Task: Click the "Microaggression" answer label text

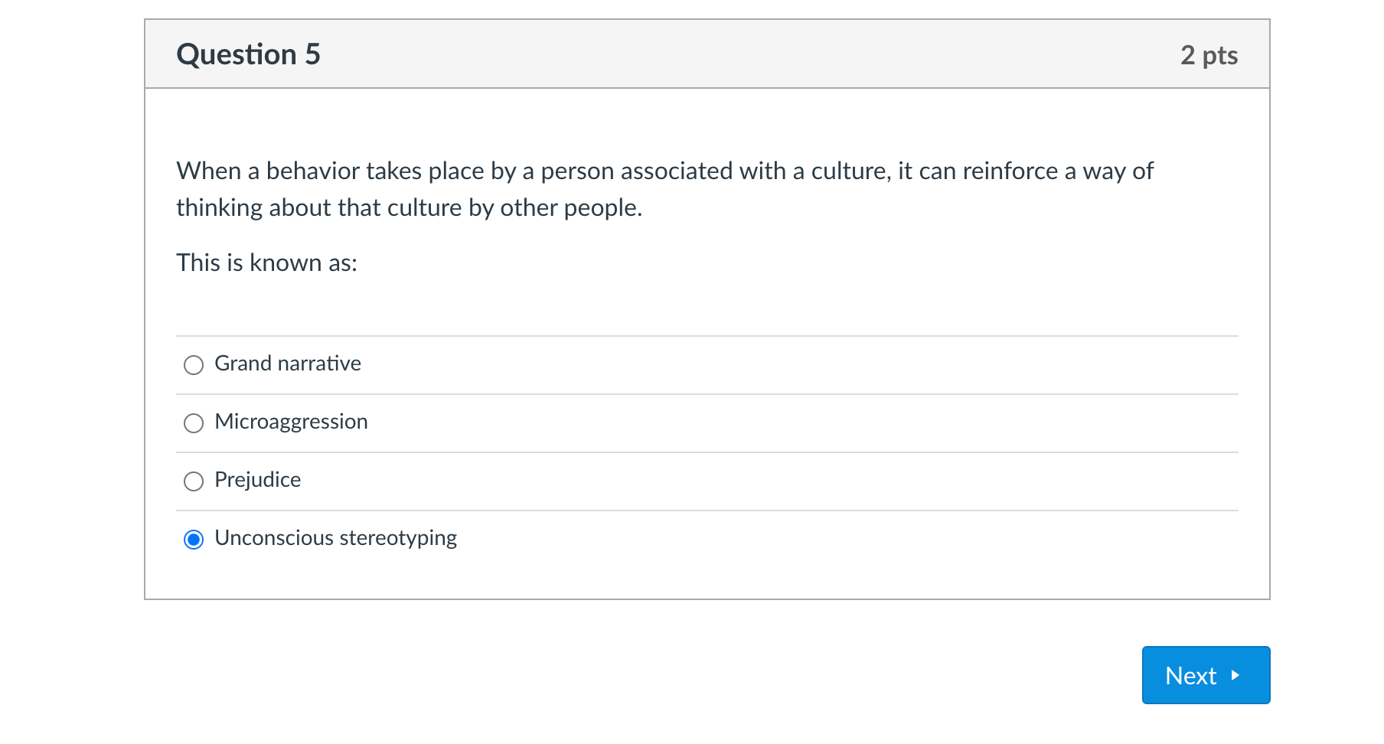Action: pos(291,422)
